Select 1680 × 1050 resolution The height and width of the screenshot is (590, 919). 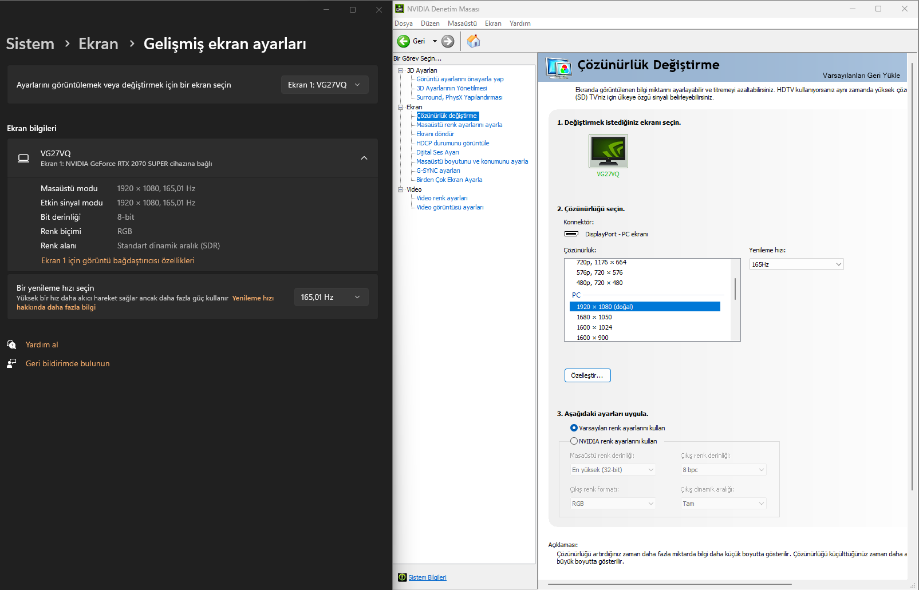[594, 317]
